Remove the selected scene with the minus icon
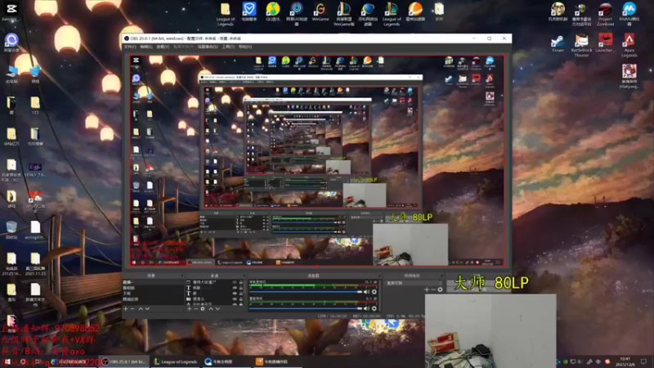The height and width of the screenshot is (368, 654). point(132,309)
